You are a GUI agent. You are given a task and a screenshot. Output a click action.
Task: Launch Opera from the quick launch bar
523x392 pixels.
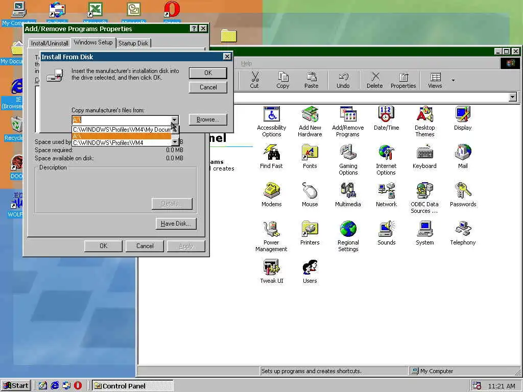click(78, 386)
